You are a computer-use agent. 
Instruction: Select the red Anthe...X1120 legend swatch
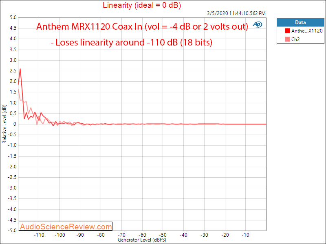coord(287,31)
